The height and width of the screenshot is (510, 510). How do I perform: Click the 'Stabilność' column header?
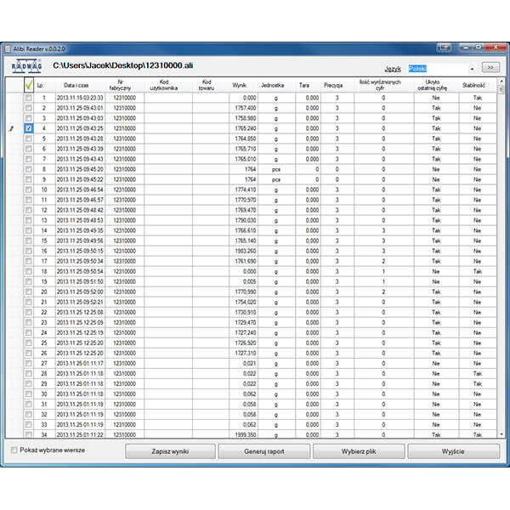tap(474, 85)
